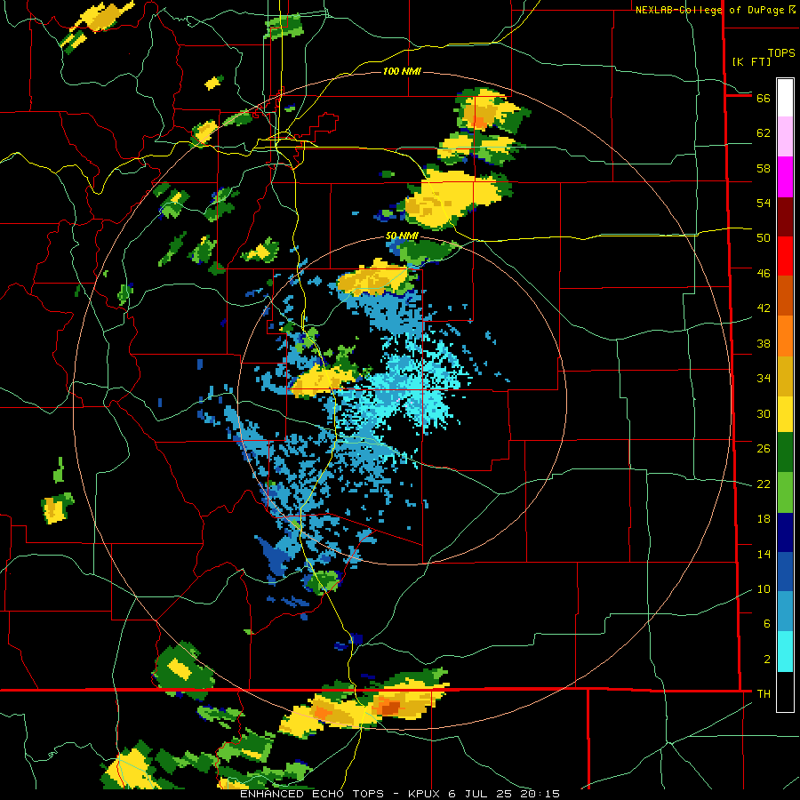Image resolution: width=800 pixels, height=800 pixels.
Task: Click the white swatch in the tops legend
Action: tap(785, 98)
